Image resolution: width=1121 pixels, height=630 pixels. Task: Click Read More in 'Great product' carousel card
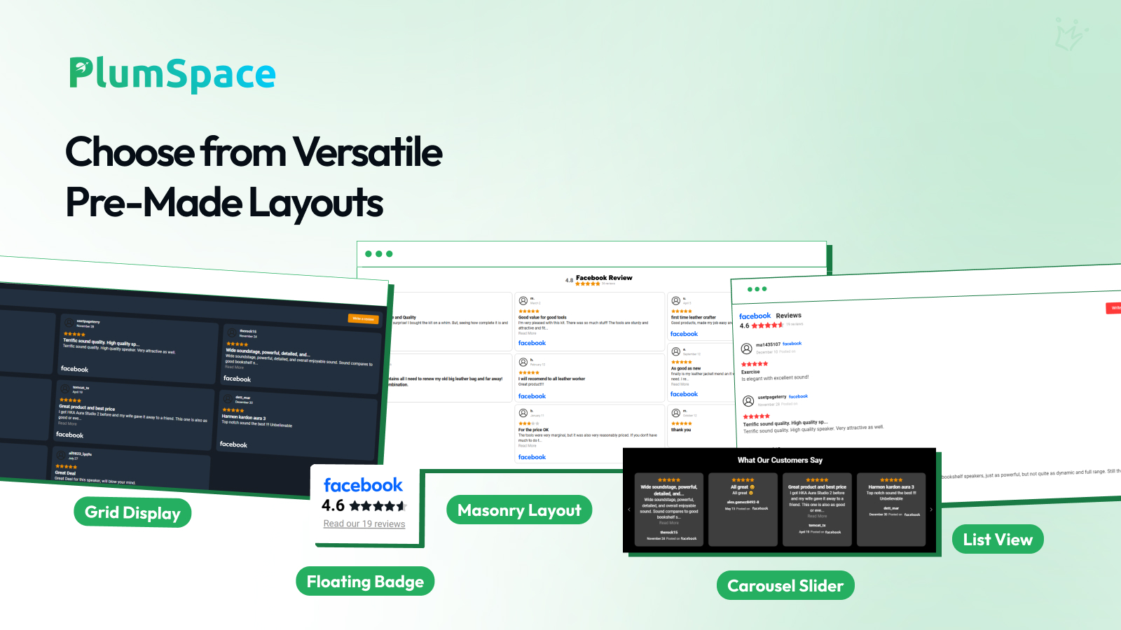coord(817,516)
